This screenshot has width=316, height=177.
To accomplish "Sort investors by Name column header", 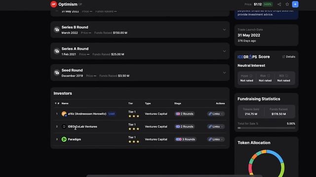I will [65, 103].
